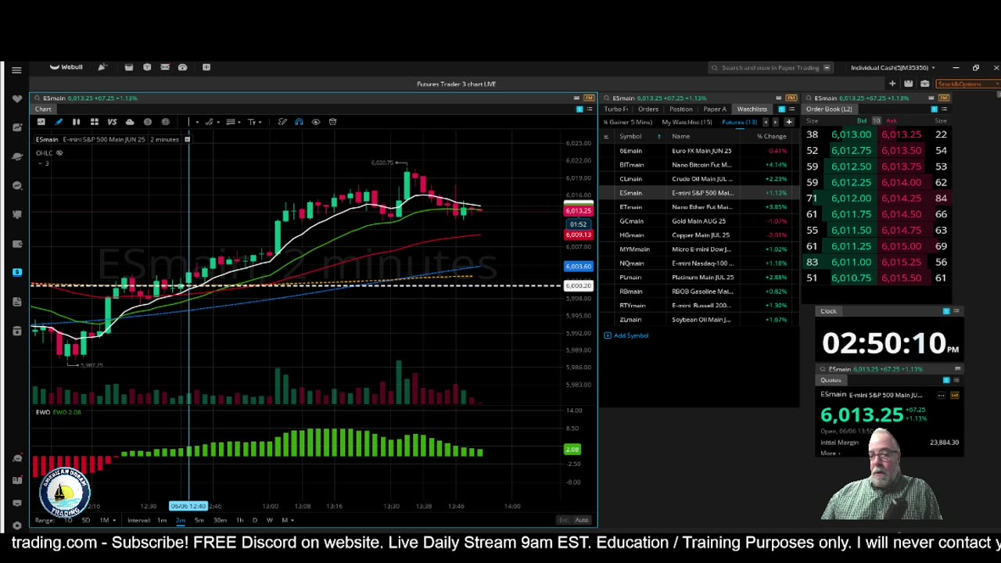The width and height of the screenshot is (1001, 563).
Task: Click the candlestick style icon in chart toolbar
Action: [76, 122]
